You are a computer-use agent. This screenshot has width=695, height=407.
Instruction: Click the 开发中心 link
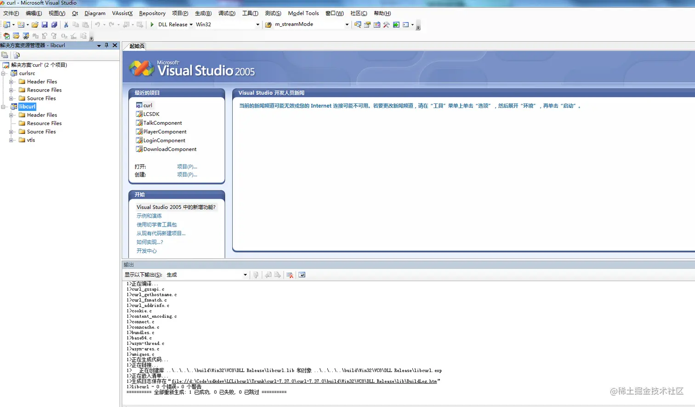click(x=147, y=251)
